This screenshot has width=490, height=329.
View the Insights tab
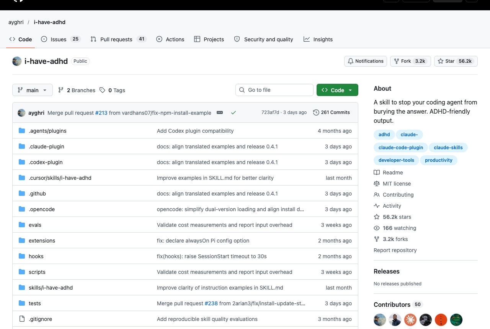tap(318, 39)
